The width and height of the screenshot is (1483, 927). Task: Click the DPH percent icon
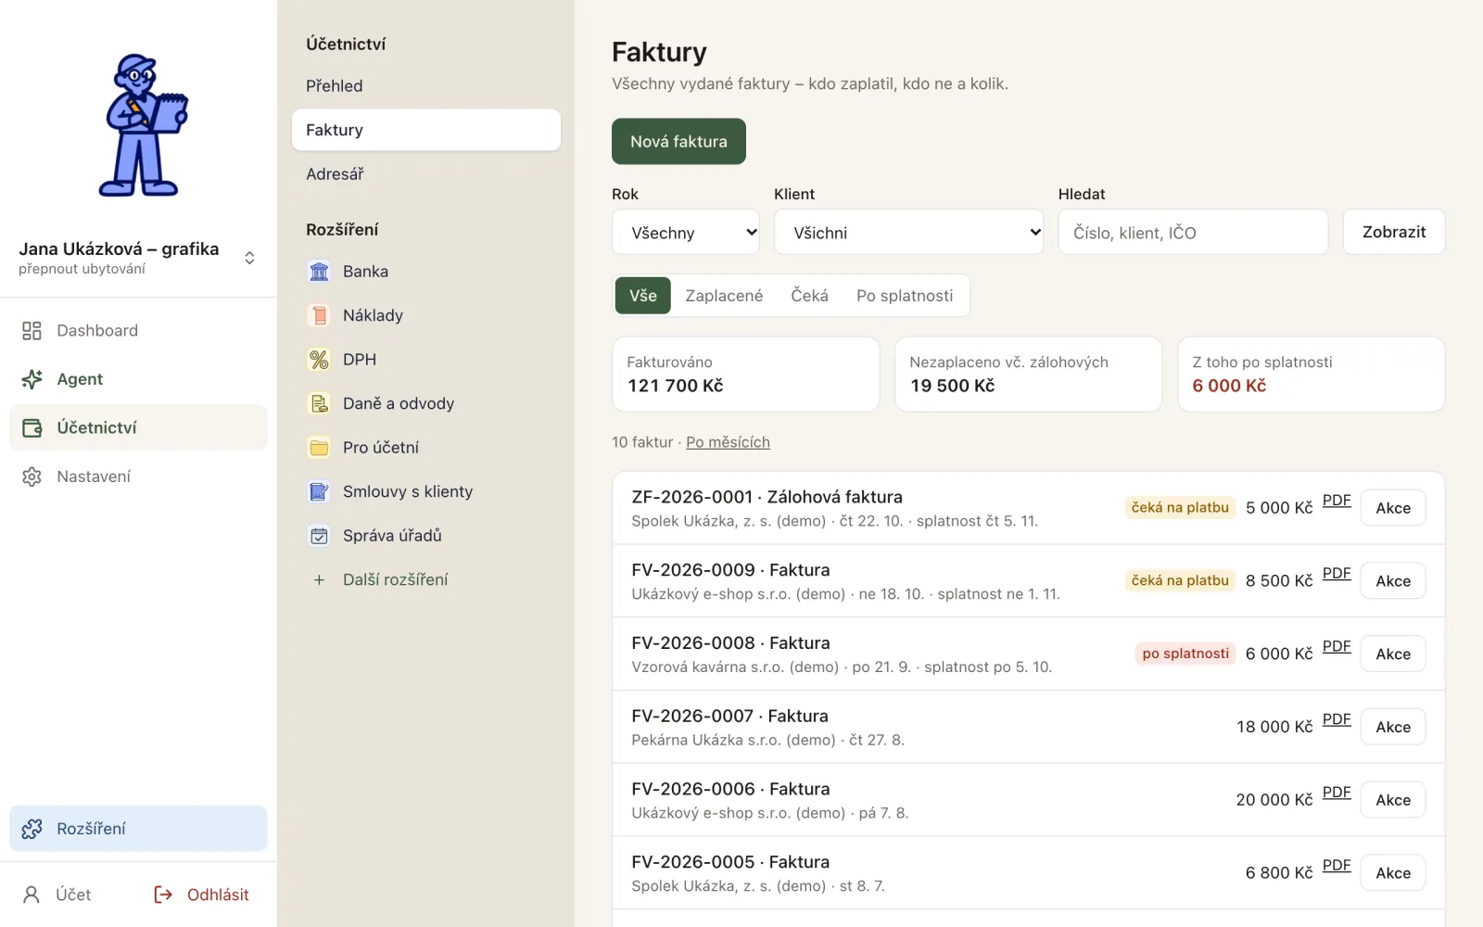319,360
